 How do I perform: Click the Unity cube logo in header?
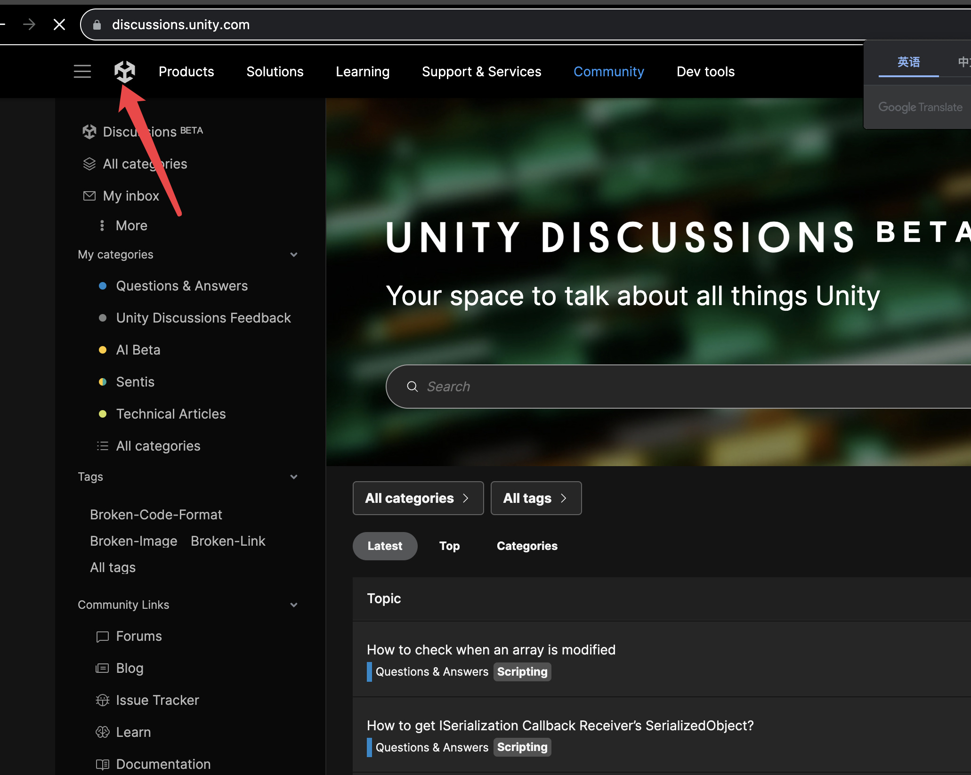point(125,72)
